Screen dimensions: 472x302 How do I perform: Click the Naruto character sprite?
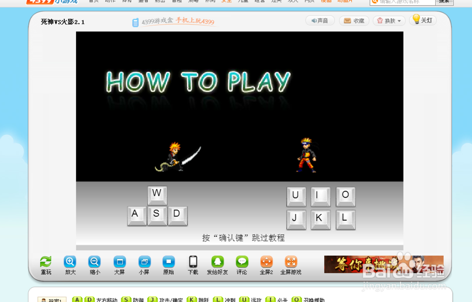[307, 155]
